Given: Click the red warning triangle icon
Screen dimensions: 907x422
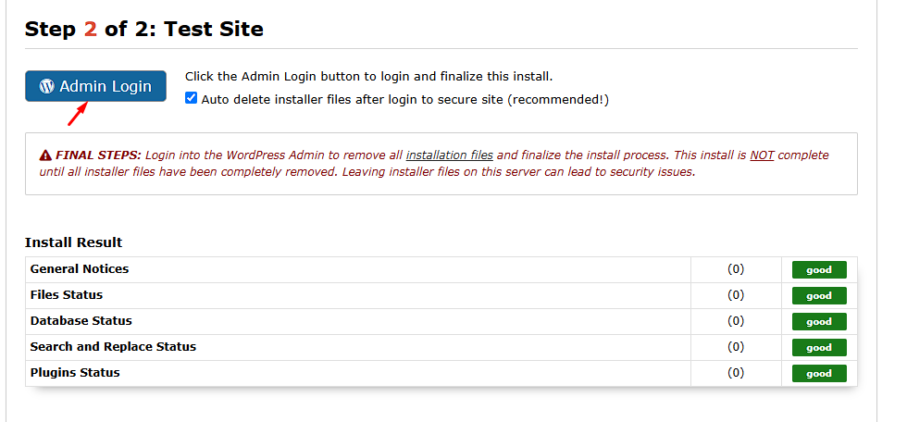Looking at the screenshot, I should click(x=45, y=155).
